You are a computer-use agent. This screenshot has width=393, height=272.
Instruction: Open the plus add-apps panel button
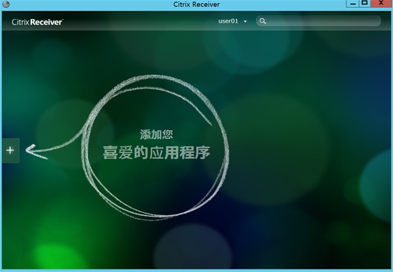coord(10,151)
